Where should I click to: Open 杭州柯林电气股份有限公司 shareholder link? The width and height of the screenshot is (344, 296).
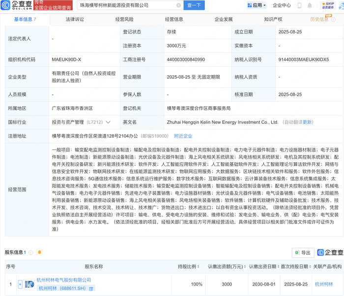63,280
